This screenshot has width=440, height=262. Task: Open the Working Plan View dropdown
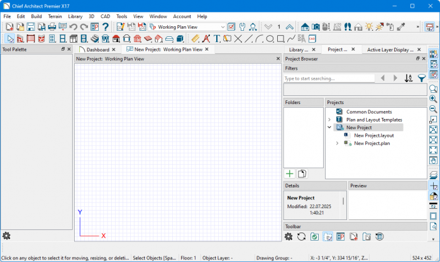(223, 27)
